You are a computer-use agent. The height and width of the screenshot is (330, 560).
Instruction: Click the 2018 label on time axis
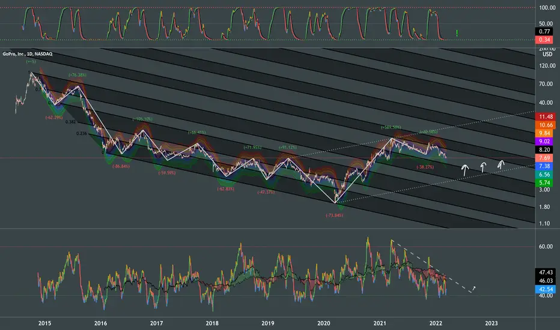tap(212, 323)
